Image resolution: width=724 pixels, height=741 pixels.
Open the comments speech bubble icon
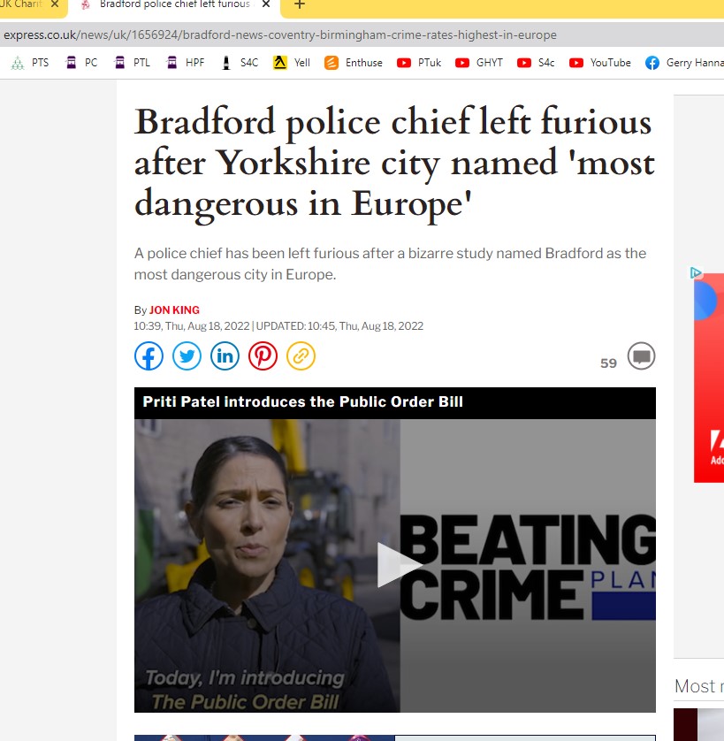641,357
